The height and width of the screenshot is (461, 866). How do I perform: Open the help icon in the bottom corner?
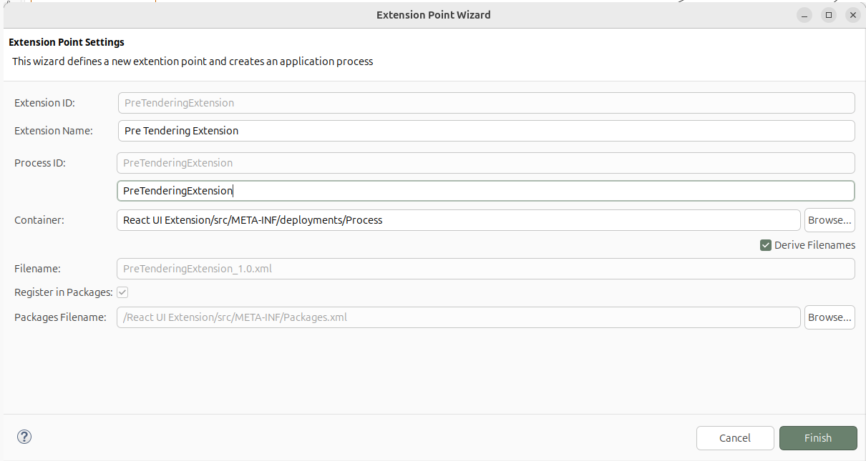tap(24, 436)
